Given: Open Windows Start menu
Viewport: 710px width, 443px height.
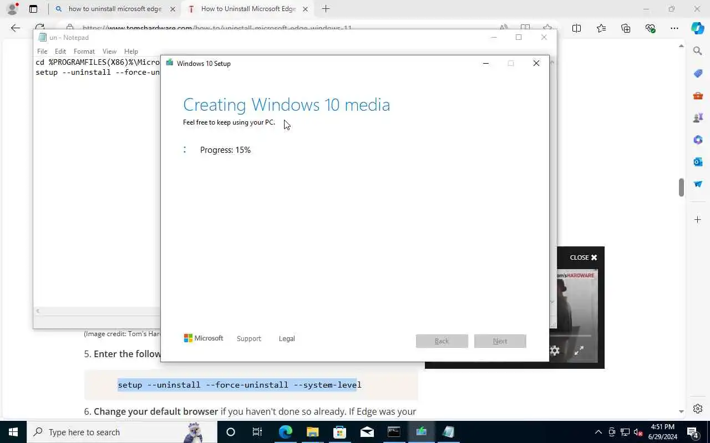Looking at the screenshot, I should tap(13, 432).
